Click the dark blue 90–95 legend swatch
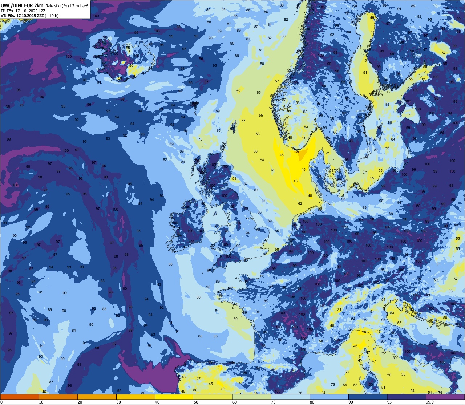 point(368,397)
